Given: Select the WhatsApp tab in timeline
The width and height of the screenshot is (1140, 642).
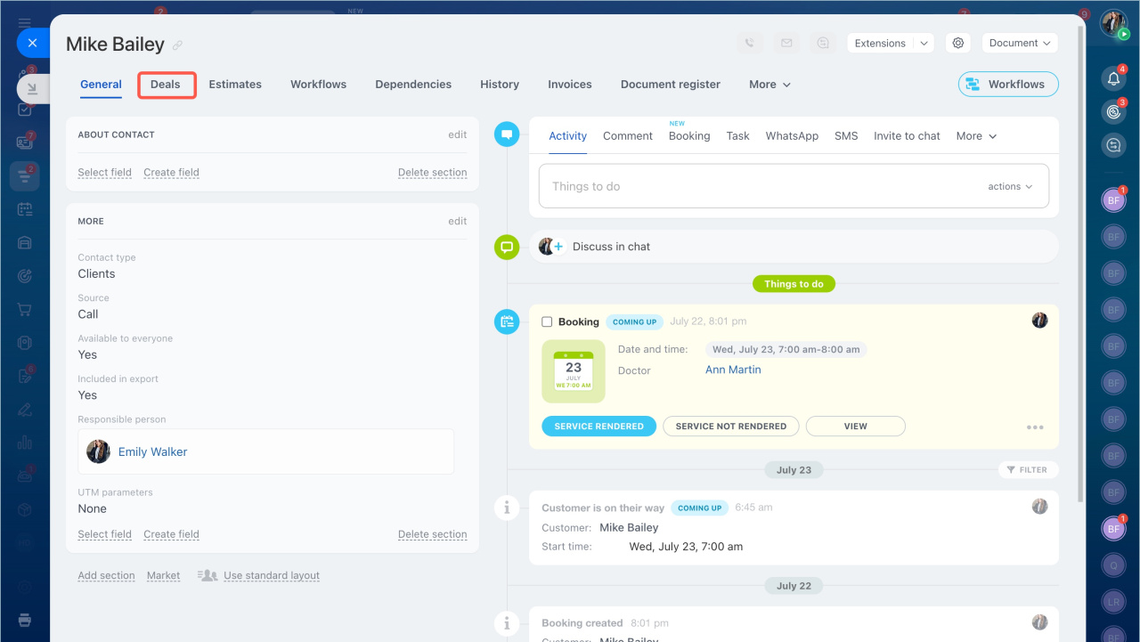Looking at the screenshot, I should tap(792, 136).
